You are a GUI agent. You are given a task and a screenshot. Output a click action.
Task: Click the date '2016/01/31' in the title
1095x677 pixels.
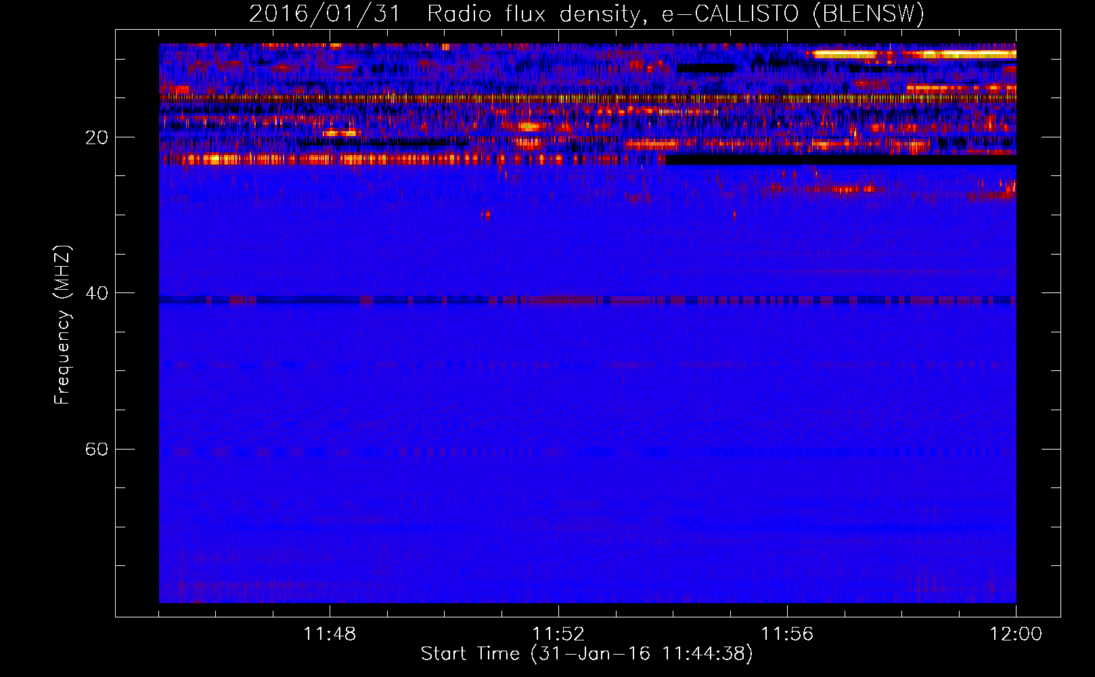click(325, 14)
